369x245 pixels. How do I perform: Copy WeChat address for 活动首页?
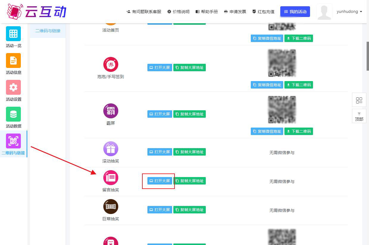point(267,38)
